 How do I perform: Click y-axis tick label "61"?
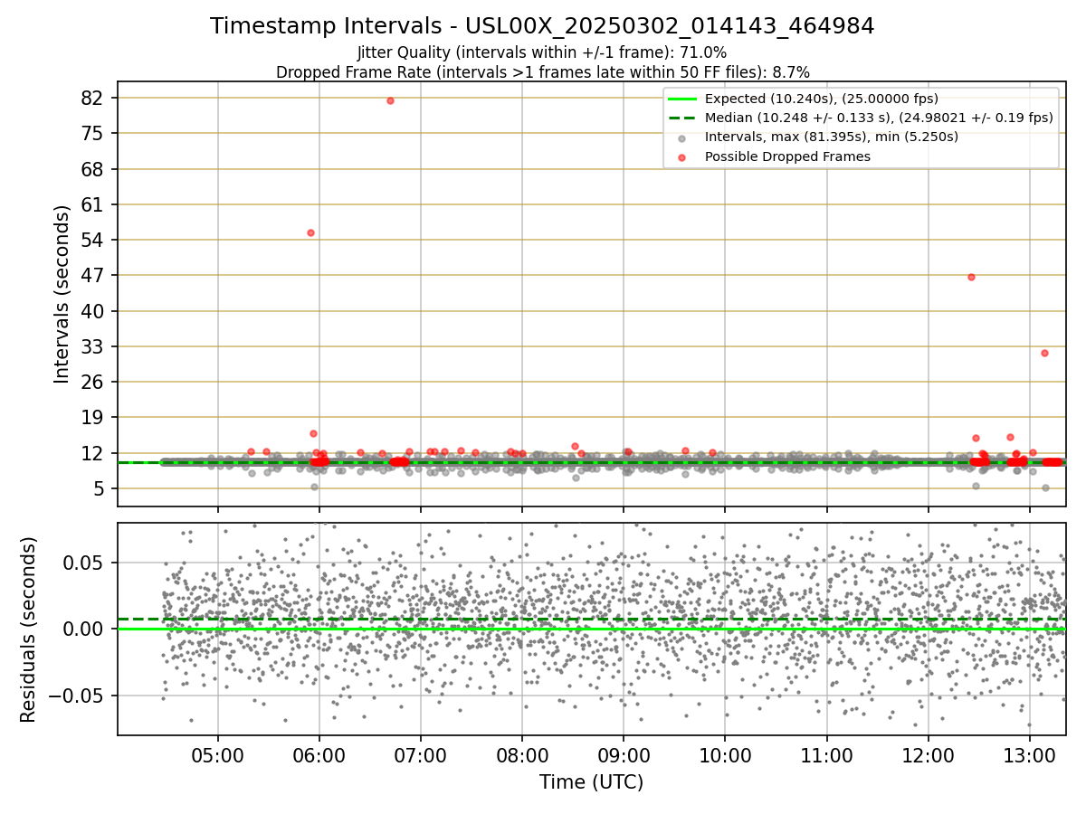94,204
